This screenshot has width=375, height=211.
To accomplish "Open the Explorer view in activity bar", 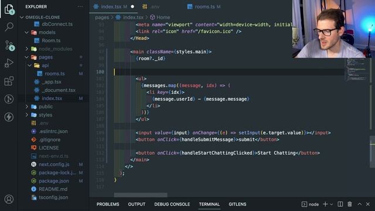I will (9, 9).
